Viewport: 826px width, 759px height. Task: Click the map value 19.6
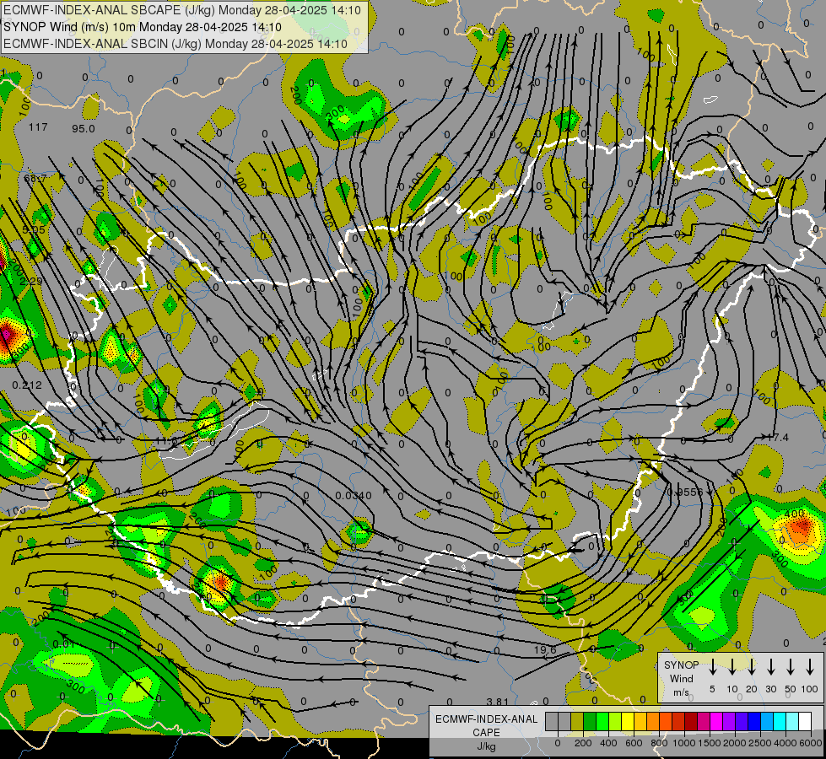click(545, 649)
